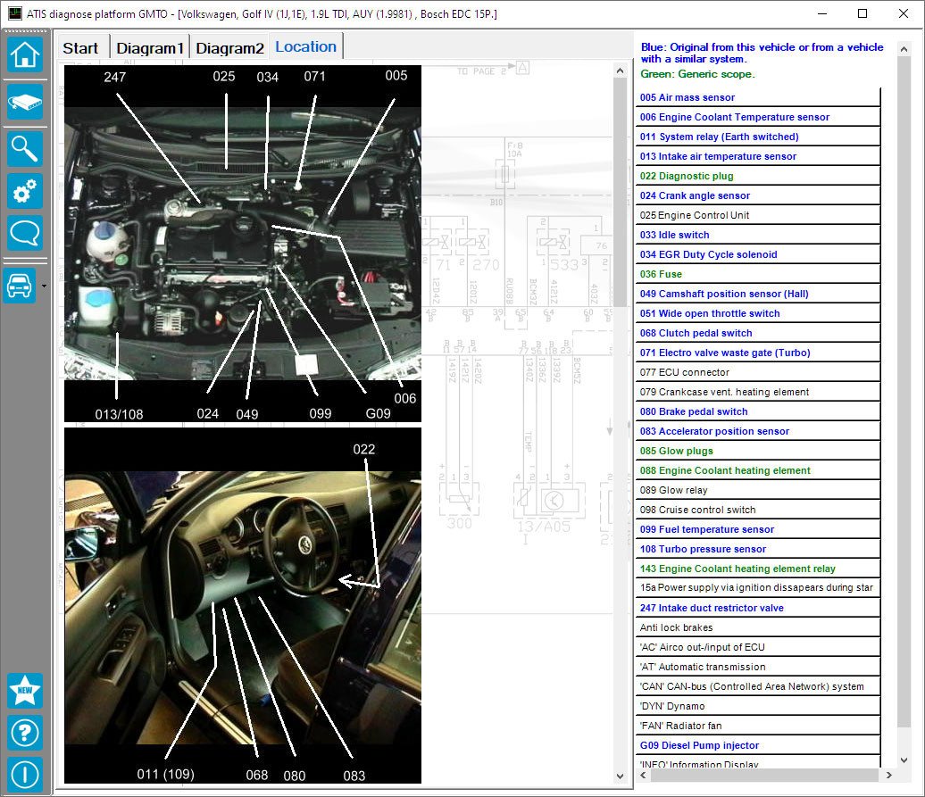Select 033 Idle switch
925x797 pixels.
point(757,235)
